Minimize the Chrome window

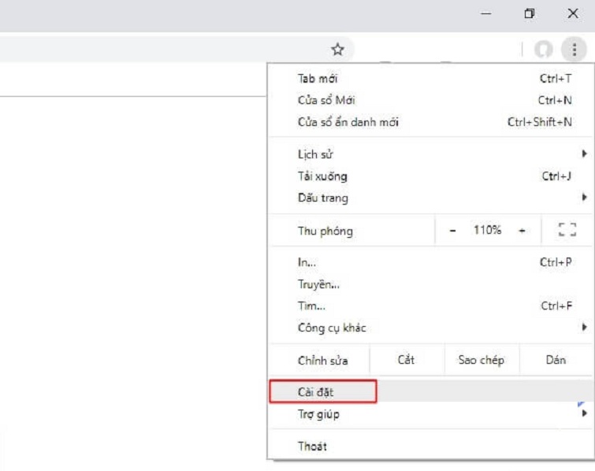tap(487, 13)
